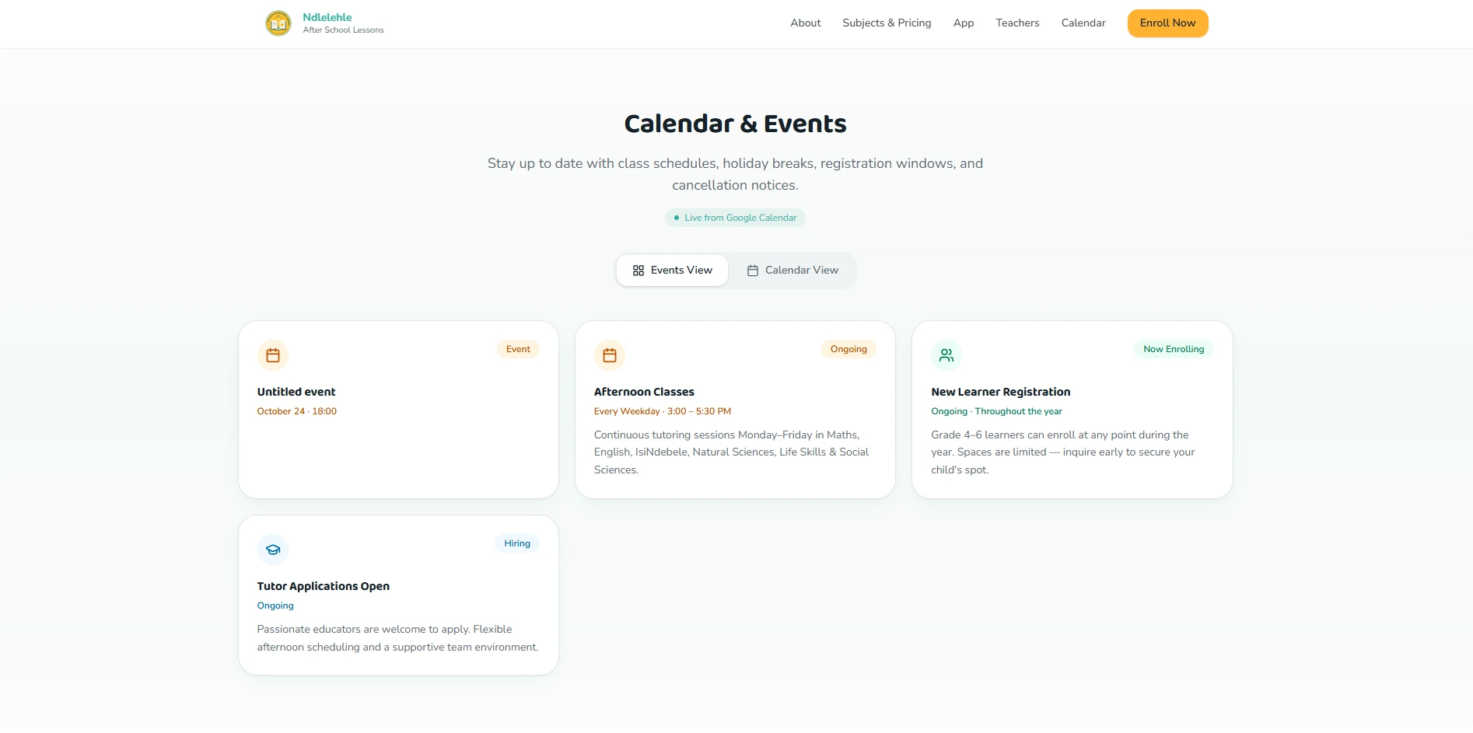Switch to Events View tab
1473x733 pixels.
click(x=672, y=271)
